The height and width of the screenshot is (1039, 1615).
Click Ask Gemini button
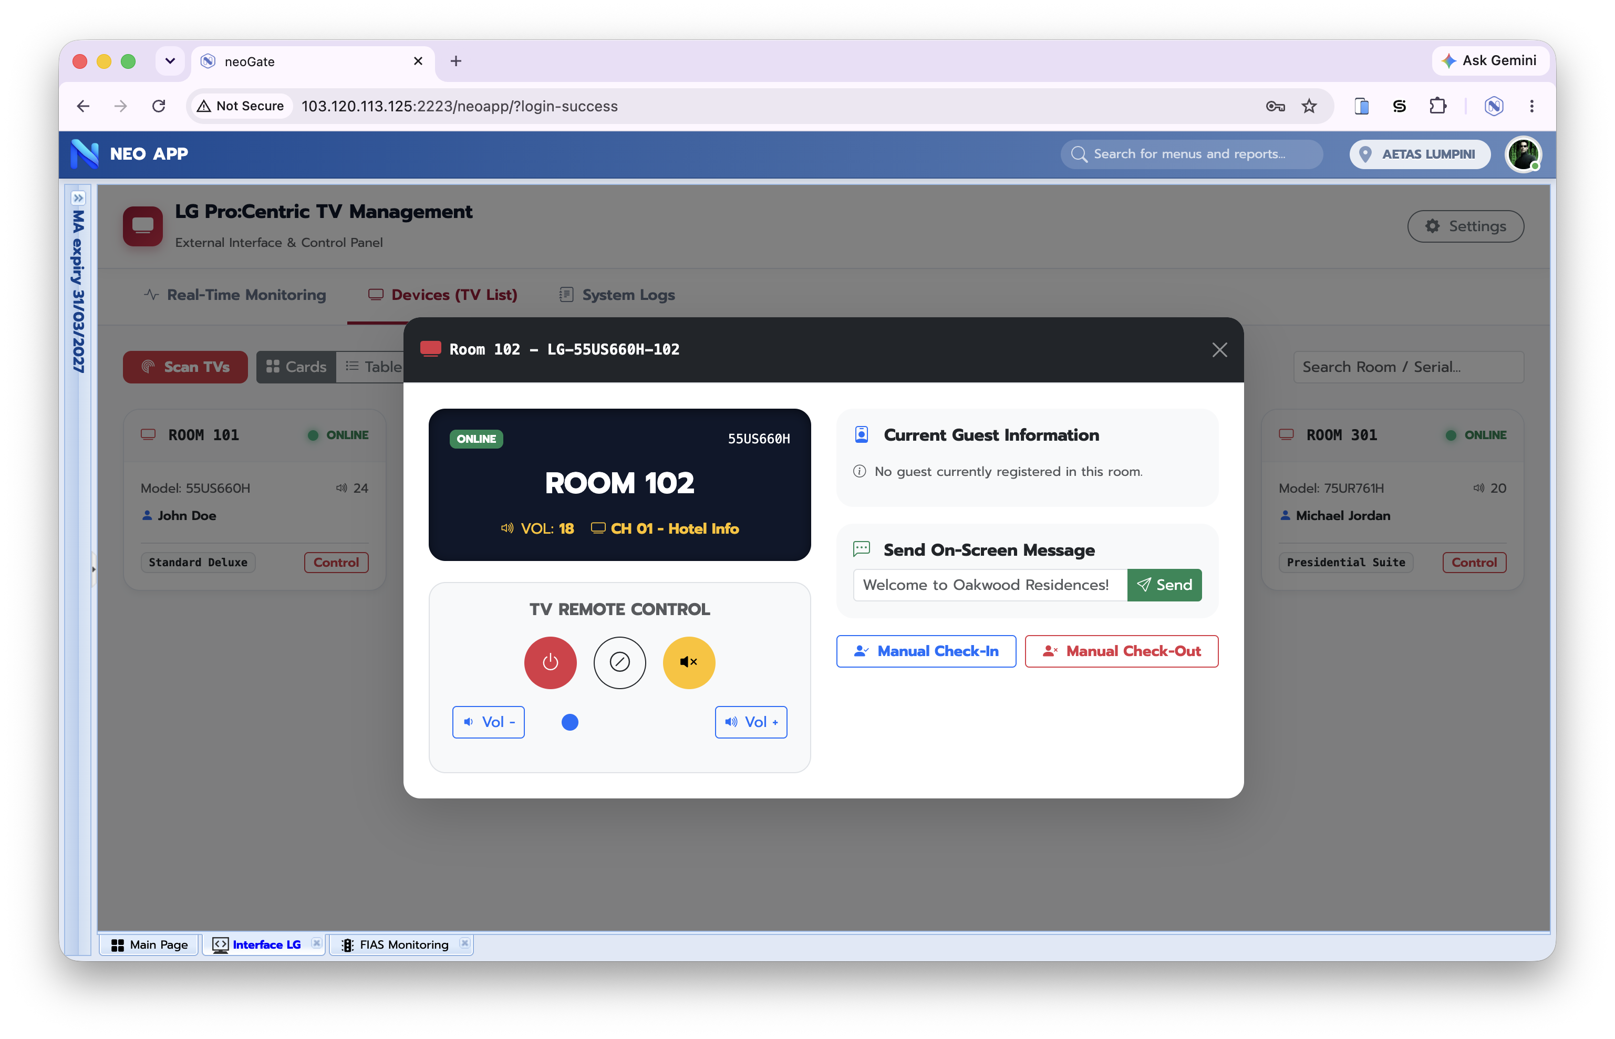[x=1492, y=61]
